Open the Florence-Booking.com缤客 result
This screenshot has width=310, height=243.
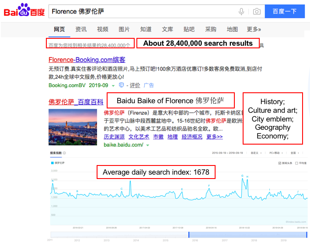[x=87, y=60]
